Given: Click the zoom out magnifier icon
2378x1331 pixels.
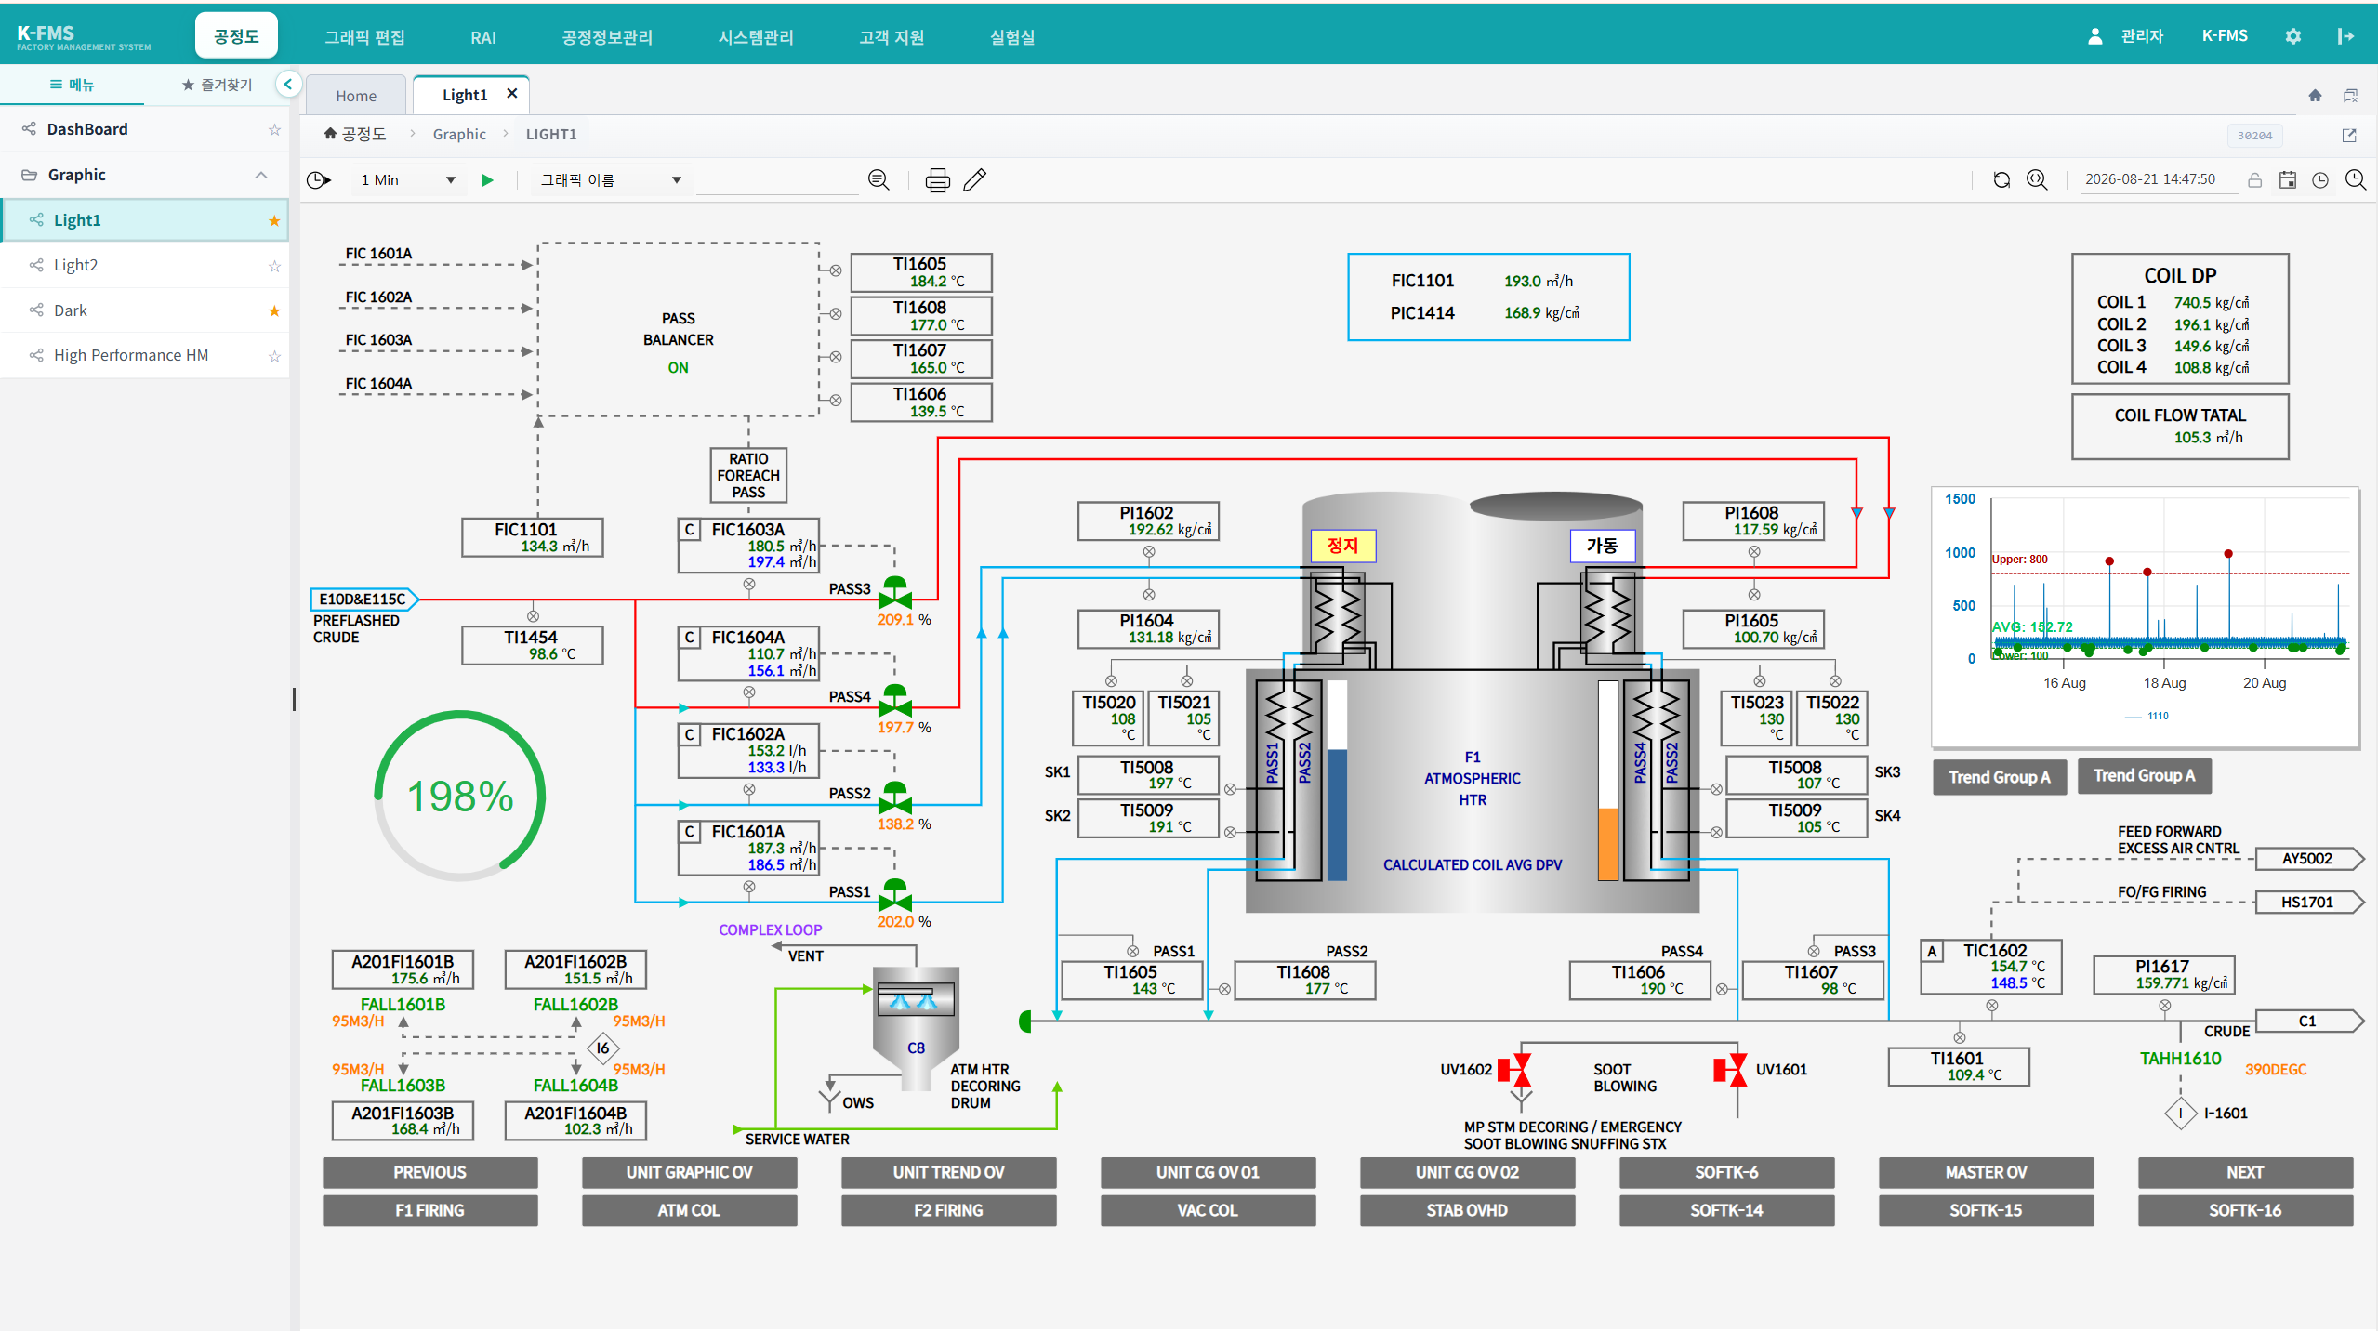Looking at the screenshot, I should pos(879,179).
